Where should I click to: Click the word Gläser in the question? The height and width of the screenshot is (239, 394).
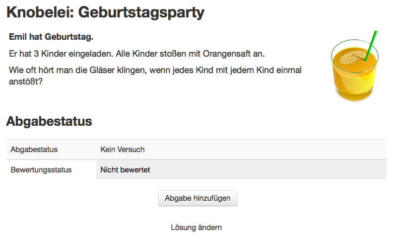102,70
